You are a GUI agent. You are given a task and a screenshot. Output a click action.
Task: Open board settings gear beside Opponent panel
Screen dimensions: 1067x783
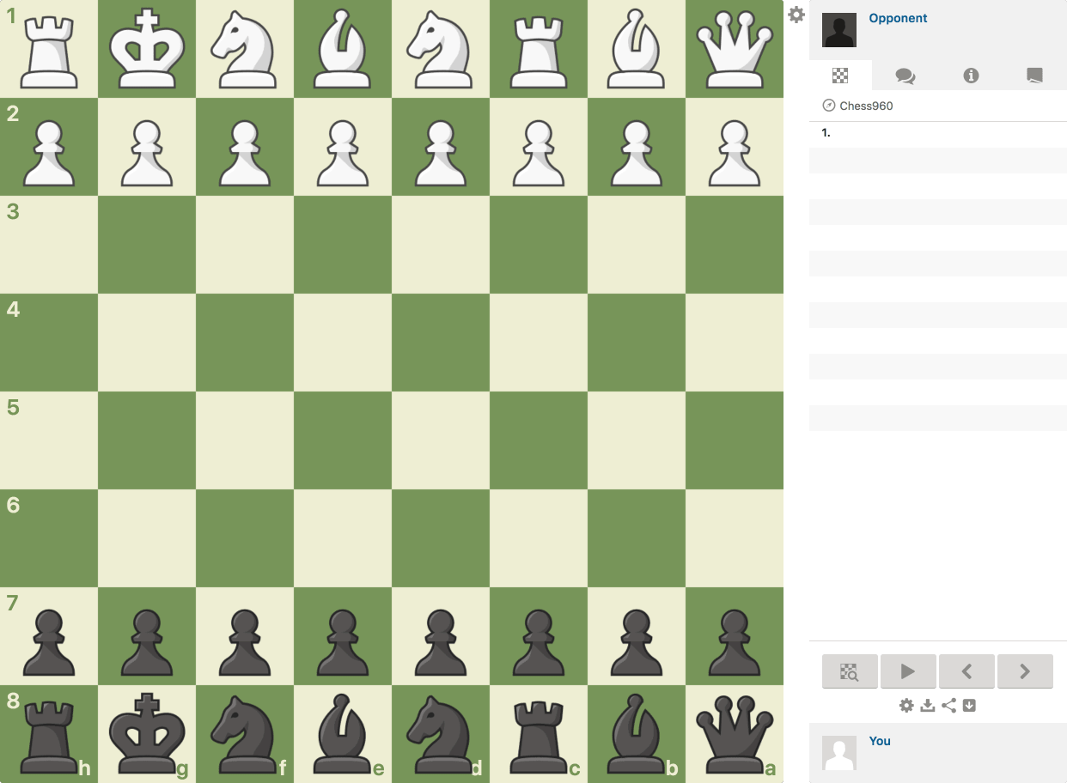point(796,15)
